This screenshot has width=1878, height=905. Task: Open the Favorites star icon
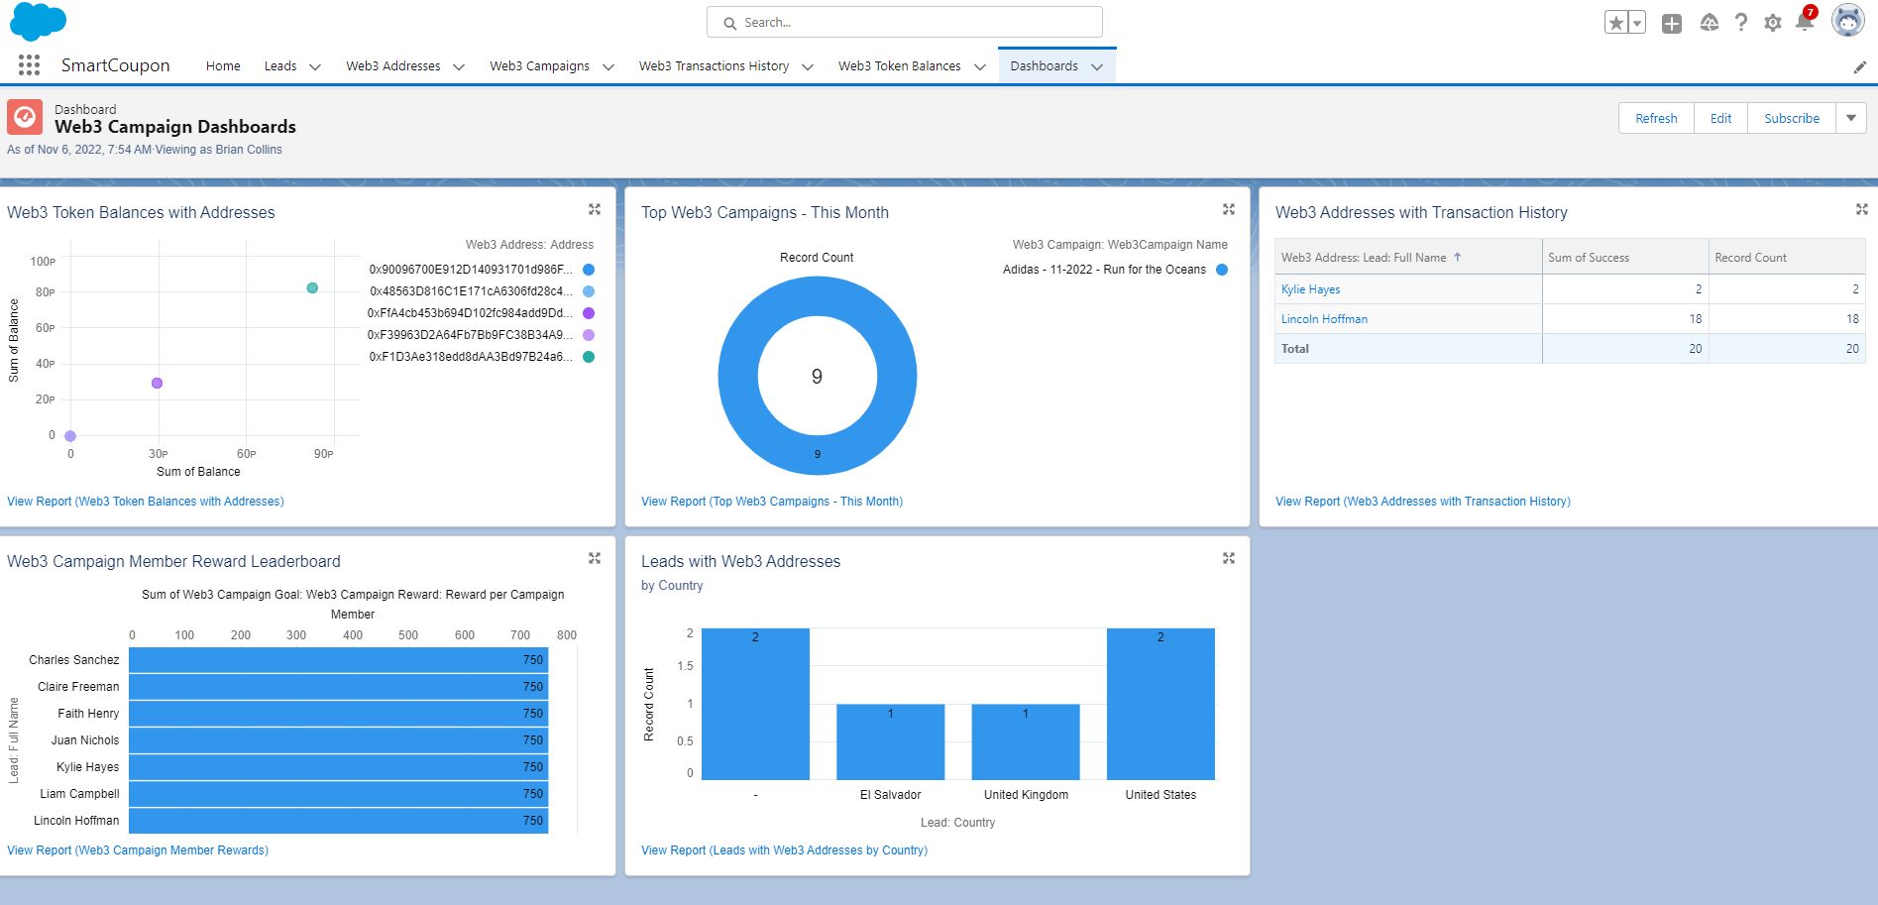[x=1615, y=23]
